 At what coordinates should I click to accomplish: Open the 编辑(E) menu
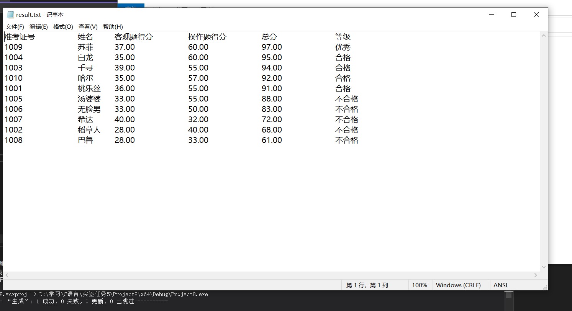(39, 26)
